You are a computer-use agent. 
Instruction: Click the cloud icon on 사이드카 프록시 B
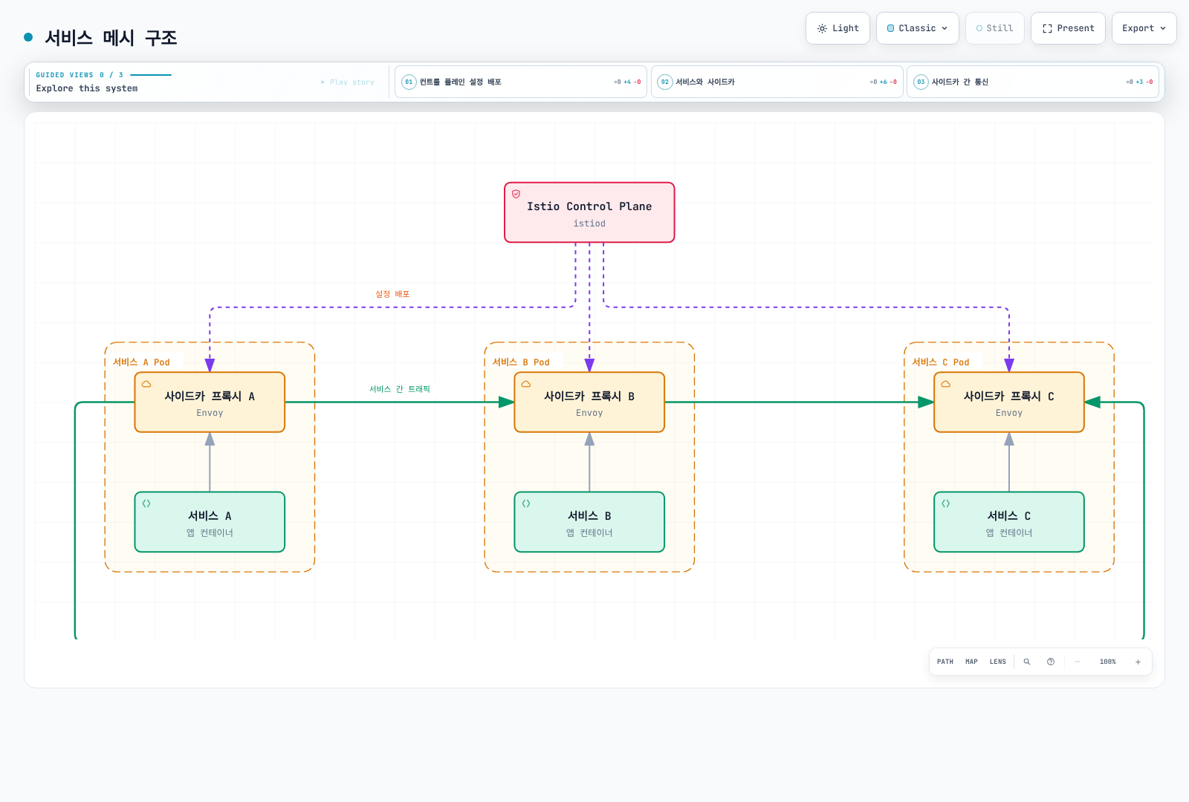(526, 384)
